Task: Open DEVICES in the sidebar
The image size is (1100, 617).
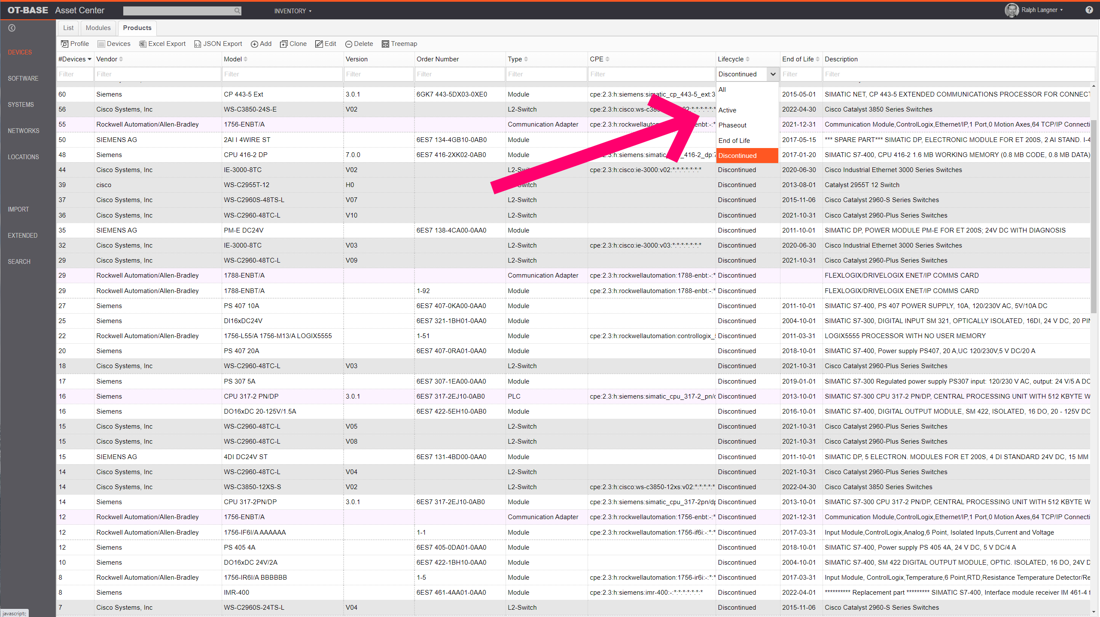Action: (20, 52)
